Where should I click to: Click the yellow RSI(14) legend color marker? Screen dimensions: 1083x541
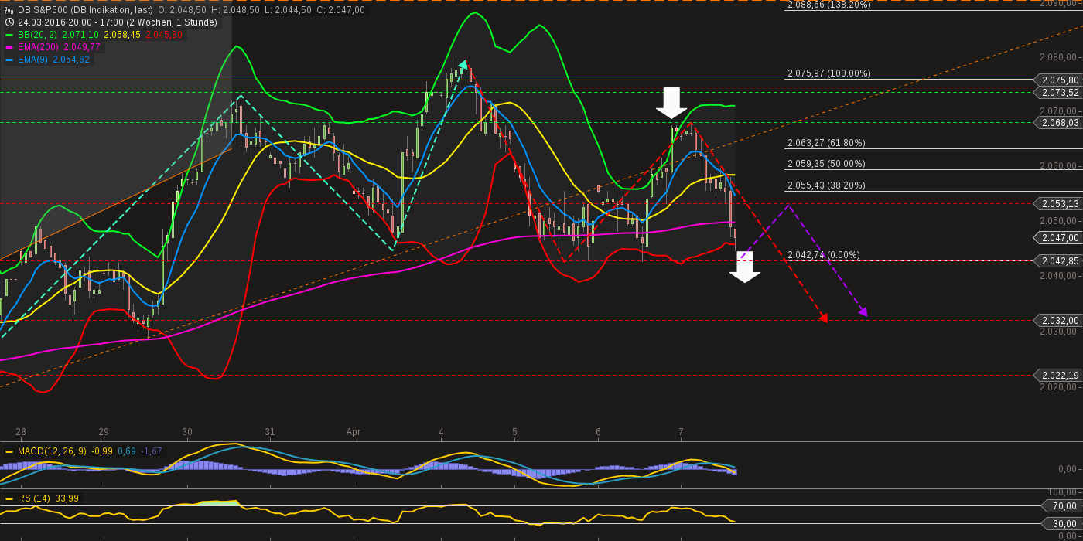coord(9,498)
